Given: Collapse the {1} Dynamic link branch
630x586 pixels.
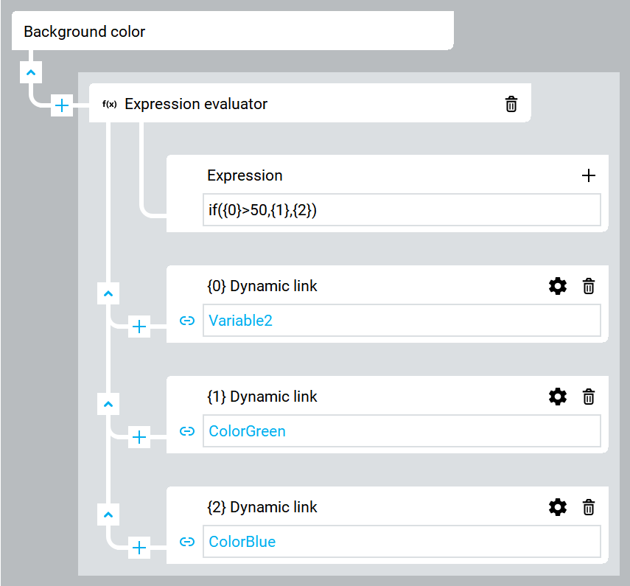Looking at the screenshot, I should [108, 405].
